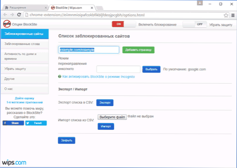Click the Импорт button
237x168 pixels.
(106, 127)
